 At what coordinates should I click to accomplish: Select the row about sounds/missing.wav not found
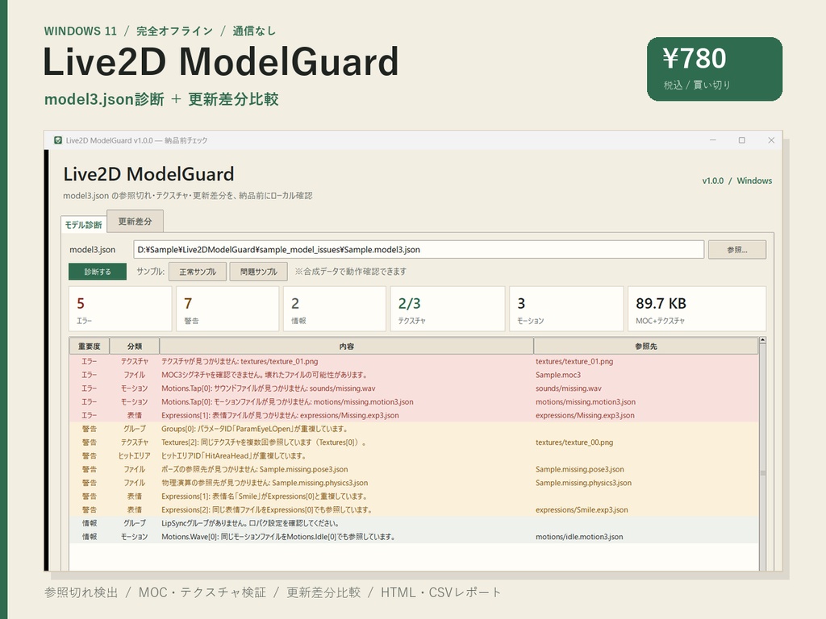pyautogui.click(x=414, y=388)
